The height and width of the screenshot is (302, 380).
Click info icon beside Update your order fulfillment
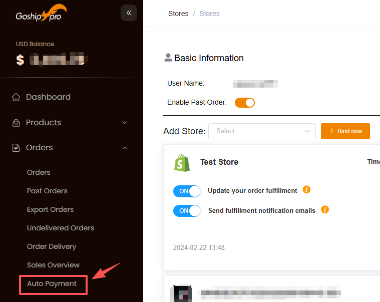point(307,190)
